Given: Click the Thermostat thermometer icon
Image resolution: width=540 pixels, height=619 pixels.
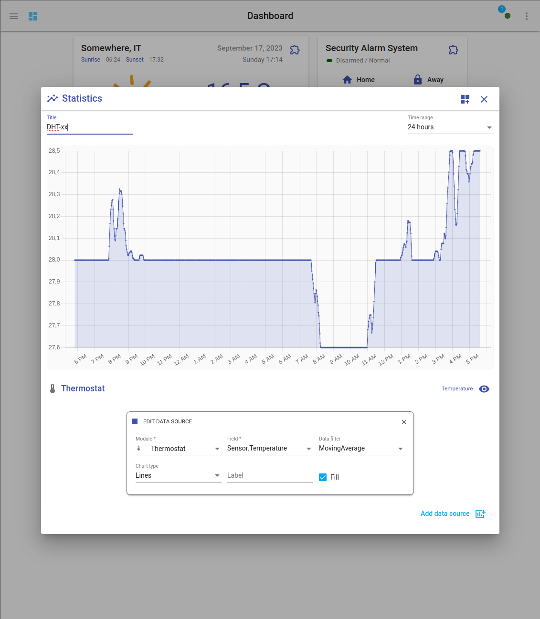Looking at the screenshot, I should tap(53, 388).
